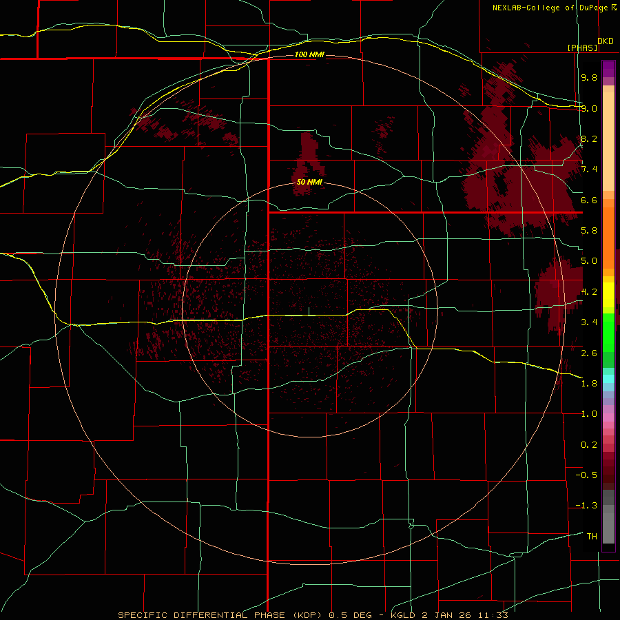
Task: Click the 11:33 timestamp
Action: point(493,615)
